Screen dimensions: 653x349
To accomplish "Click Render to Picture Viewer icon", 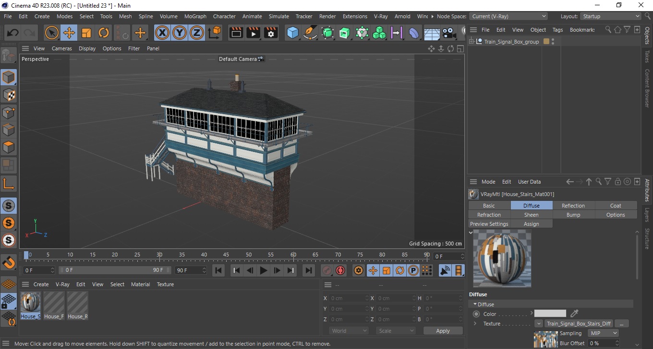I will click(x=253, y=33).
